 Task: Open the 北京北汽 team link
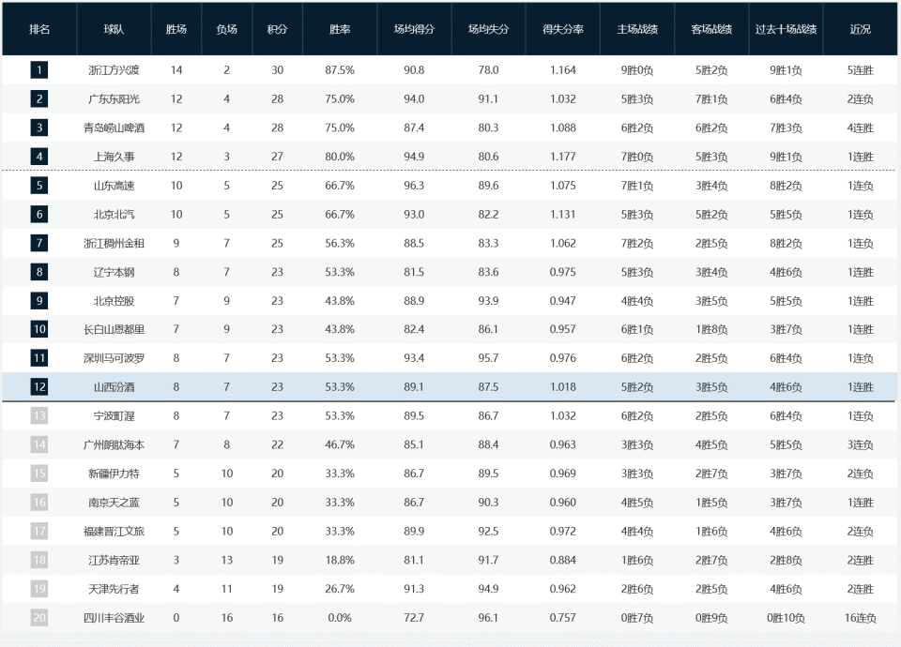point(114,215)
